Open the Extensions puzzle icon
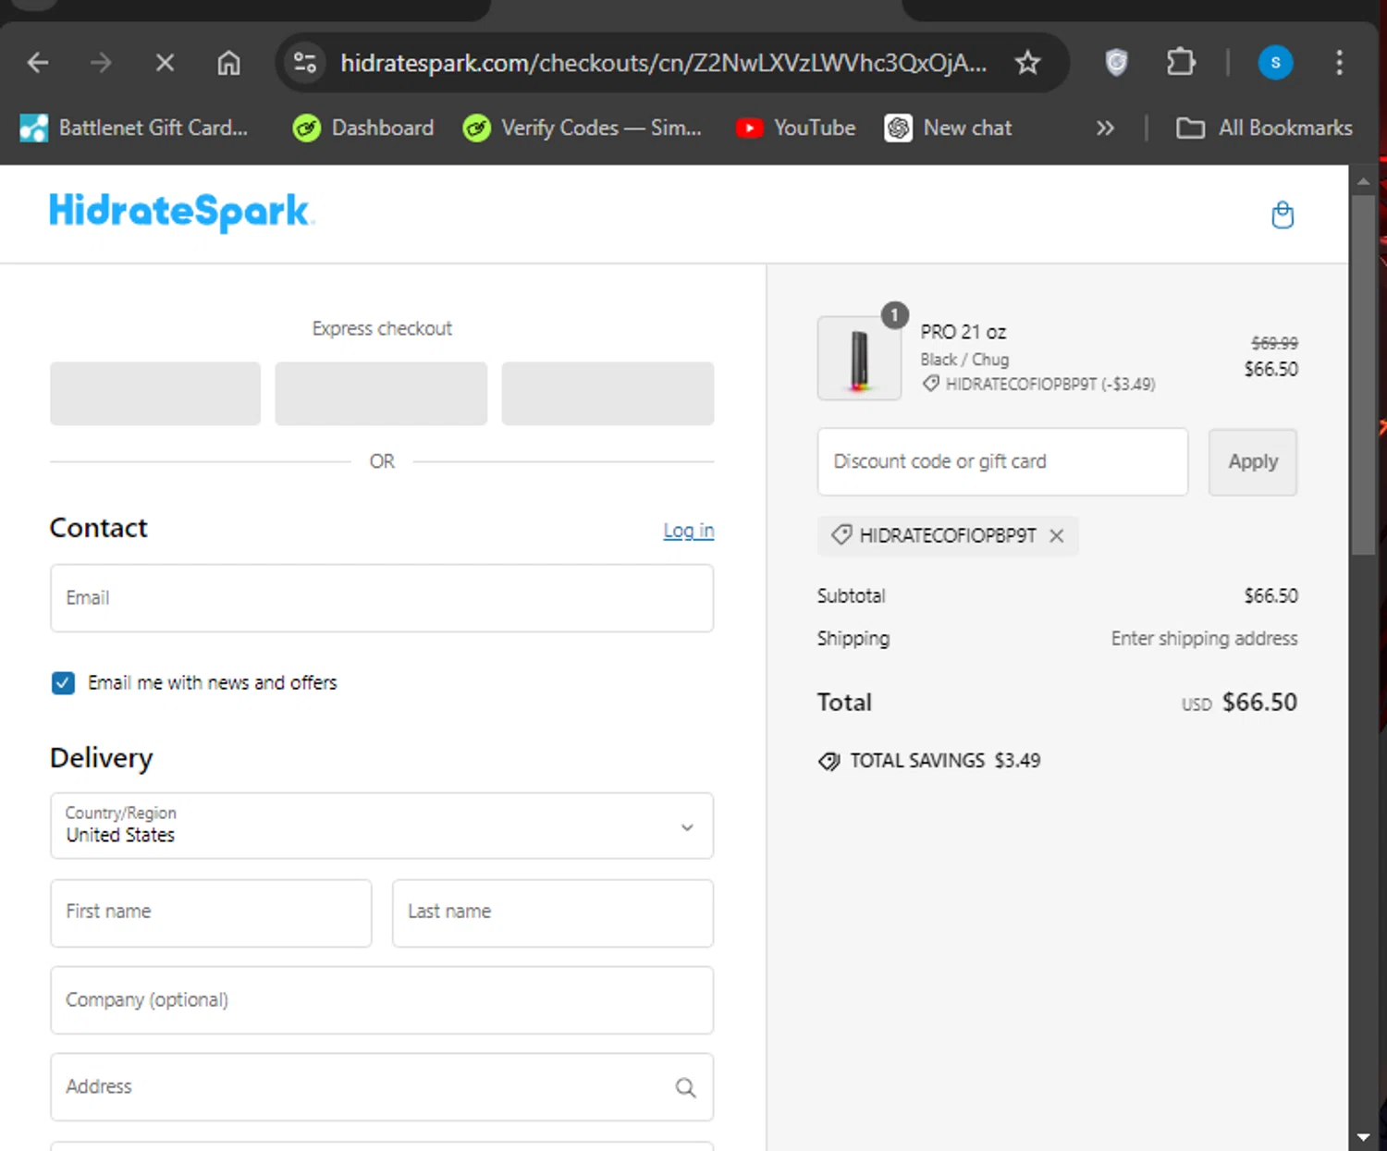Image resolution: width=1387 pixels, height=1151 pixels. (x=1181, y=63)
